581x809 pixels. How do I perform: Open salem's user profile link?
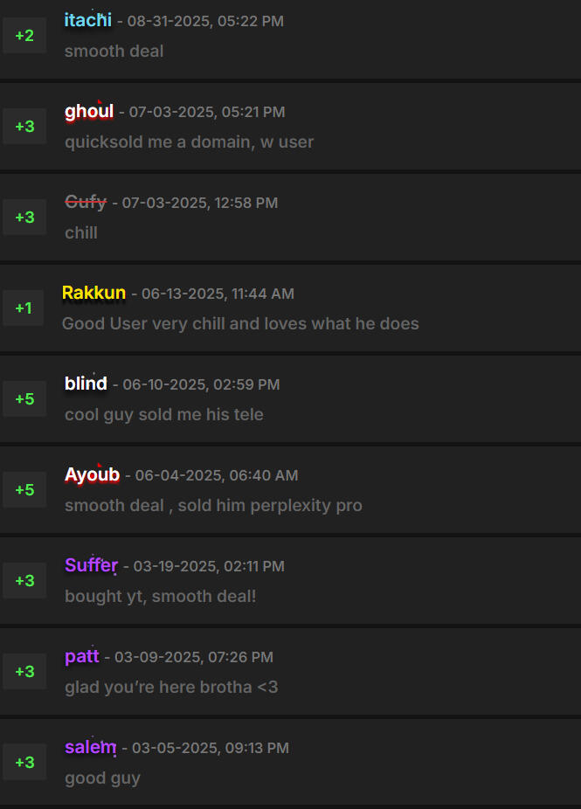(90, 748)
